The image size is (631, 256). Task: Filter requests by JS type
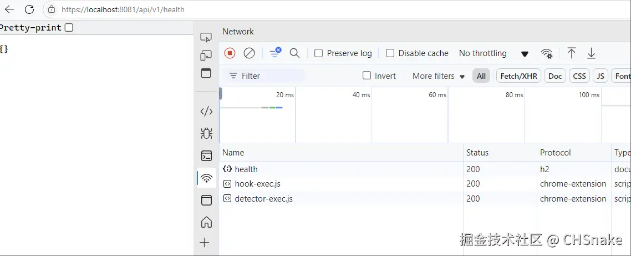(x=601, y=76)
